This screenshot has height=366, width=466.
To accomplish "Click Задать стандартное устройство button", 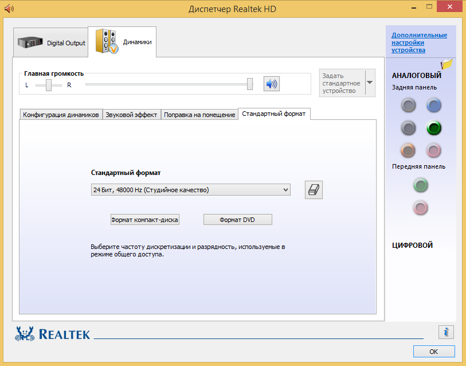I will coord(342,83).
